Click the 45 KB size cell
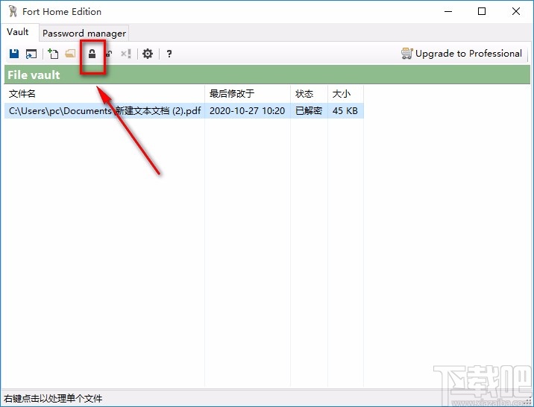This screenshot has width=534, height=407. (x=345, y=111)
